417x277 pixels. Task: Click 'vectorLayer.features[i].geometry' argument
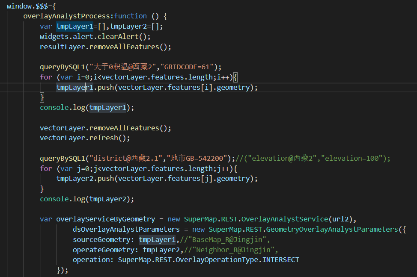[x=184, y=87]
